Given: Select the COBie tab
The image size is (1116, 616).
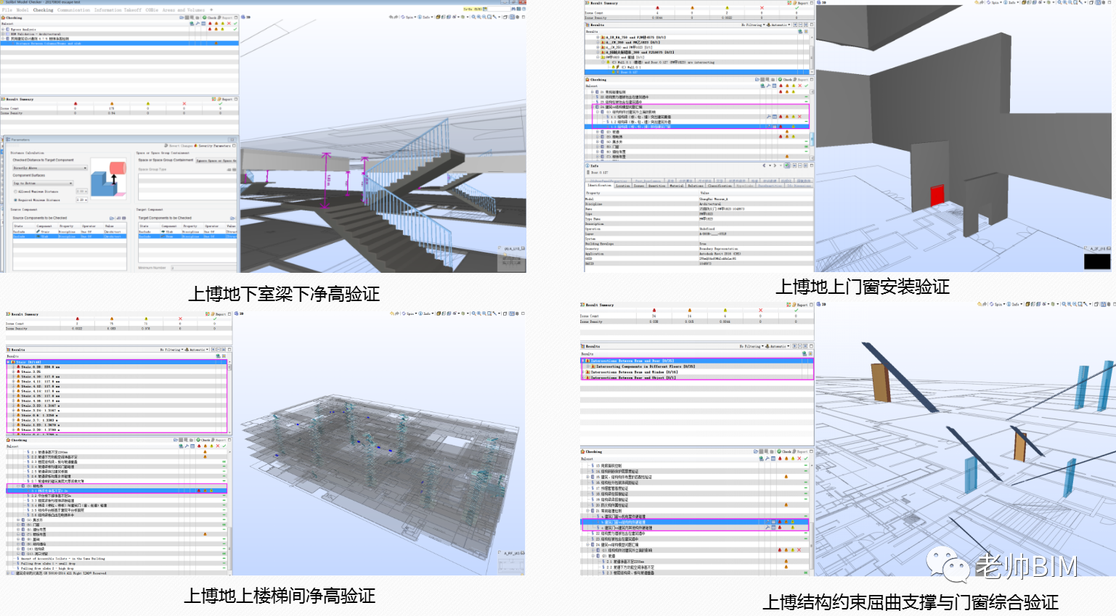Looking at the screenshot, I should [152, 10].
